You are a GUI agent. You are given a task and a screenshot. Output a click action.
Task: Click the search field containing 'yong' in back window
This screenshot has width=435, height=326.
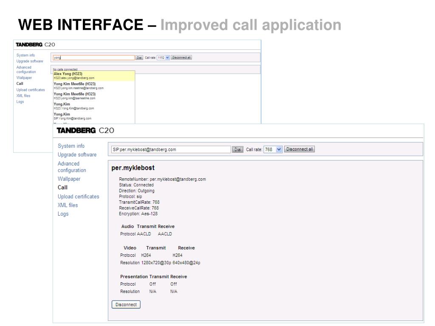94,58
